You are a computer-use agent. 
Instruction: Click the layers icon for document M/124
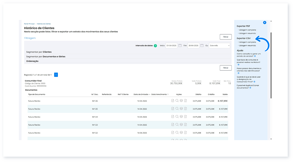point(181,117)
